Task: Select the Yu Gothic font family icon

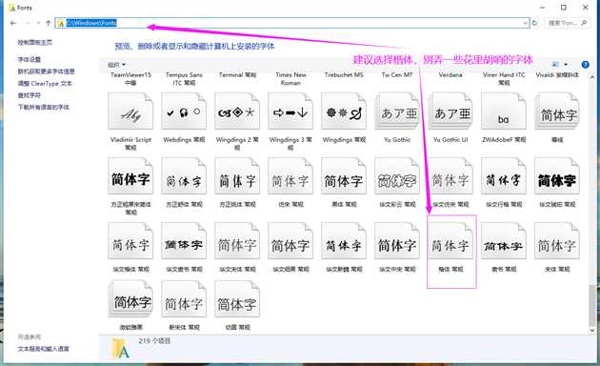Action: (x=397, y=112)
